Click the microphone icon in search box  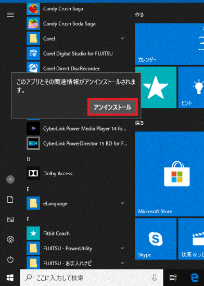tap(155, 278)
